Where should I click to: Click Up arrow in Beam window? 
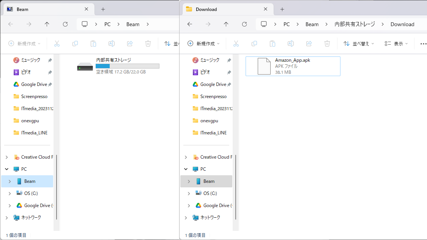[x=47, y=24]
